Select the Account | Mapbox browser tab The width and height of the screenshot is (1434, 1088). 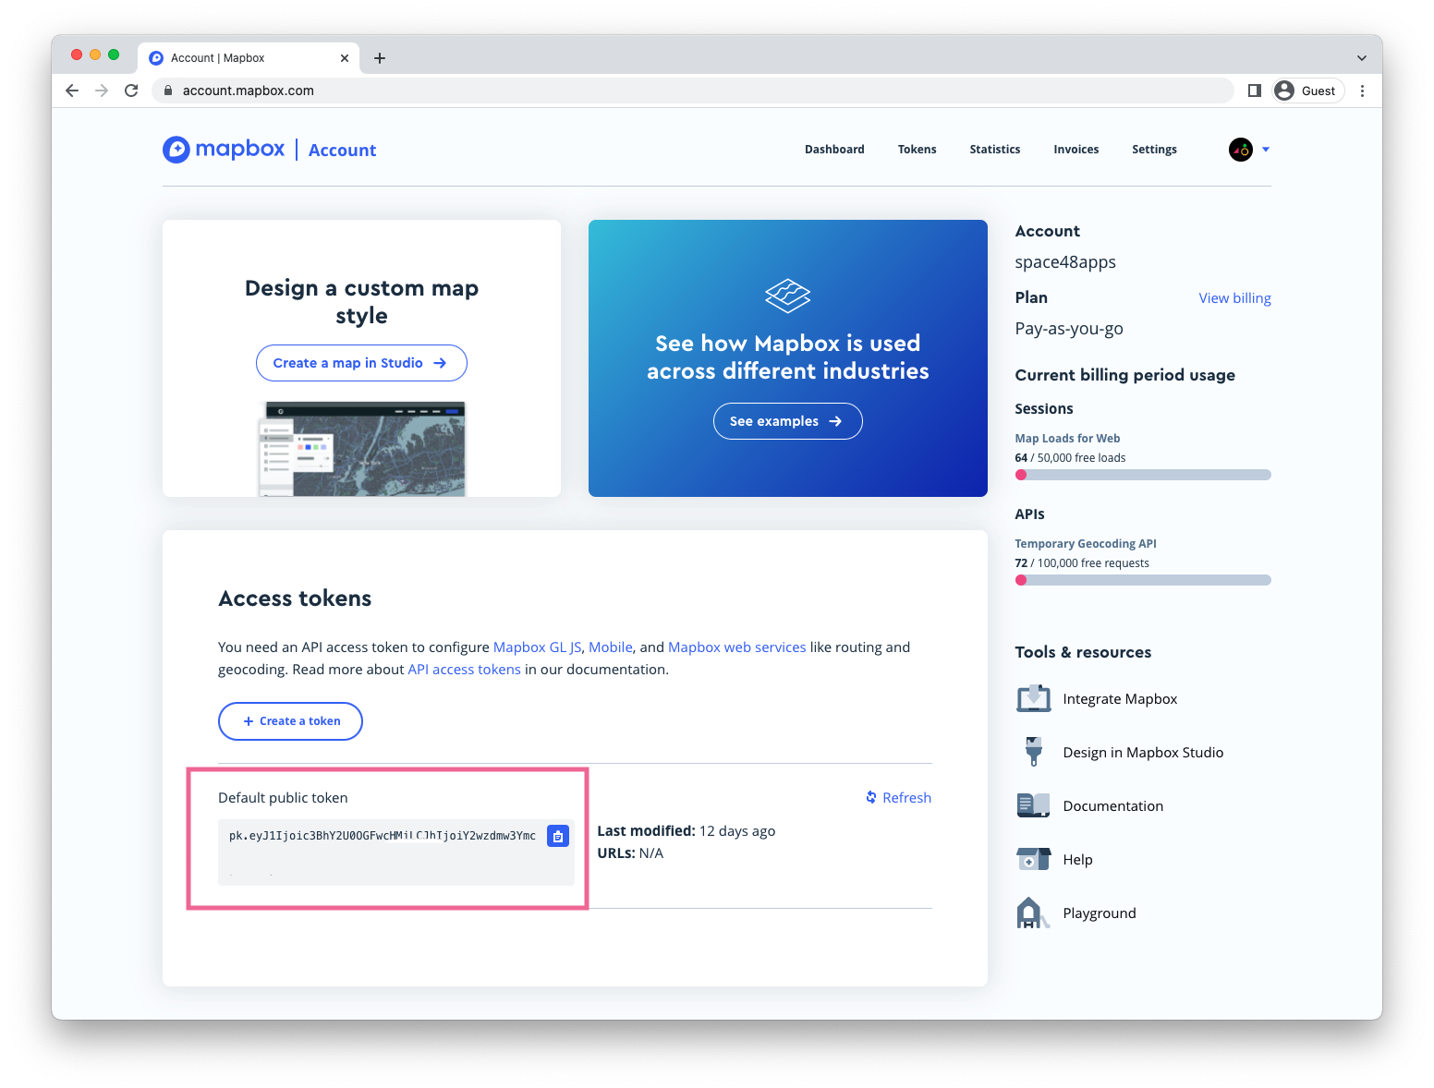249,58
